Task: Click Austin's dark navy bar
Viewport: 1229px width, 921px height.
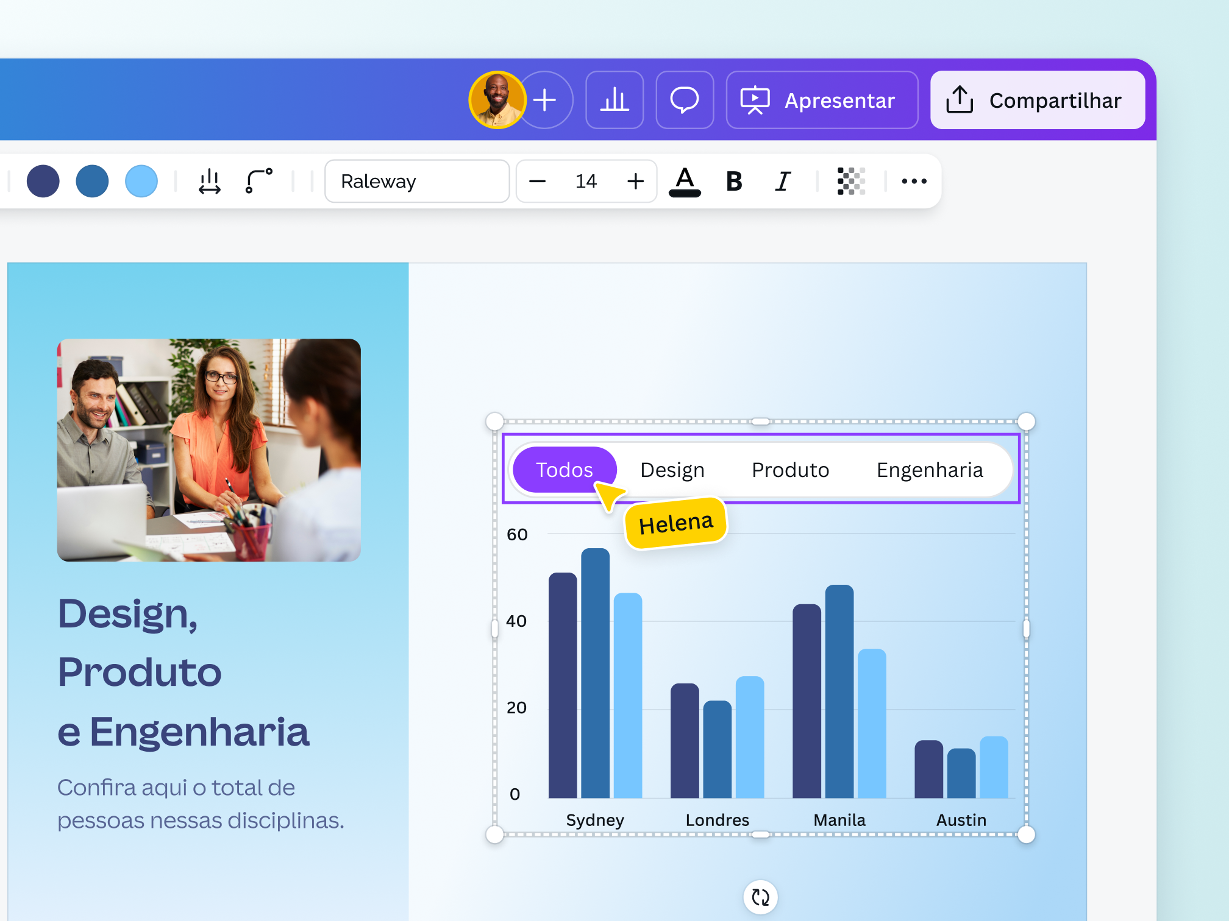Action: click(929, 769)
